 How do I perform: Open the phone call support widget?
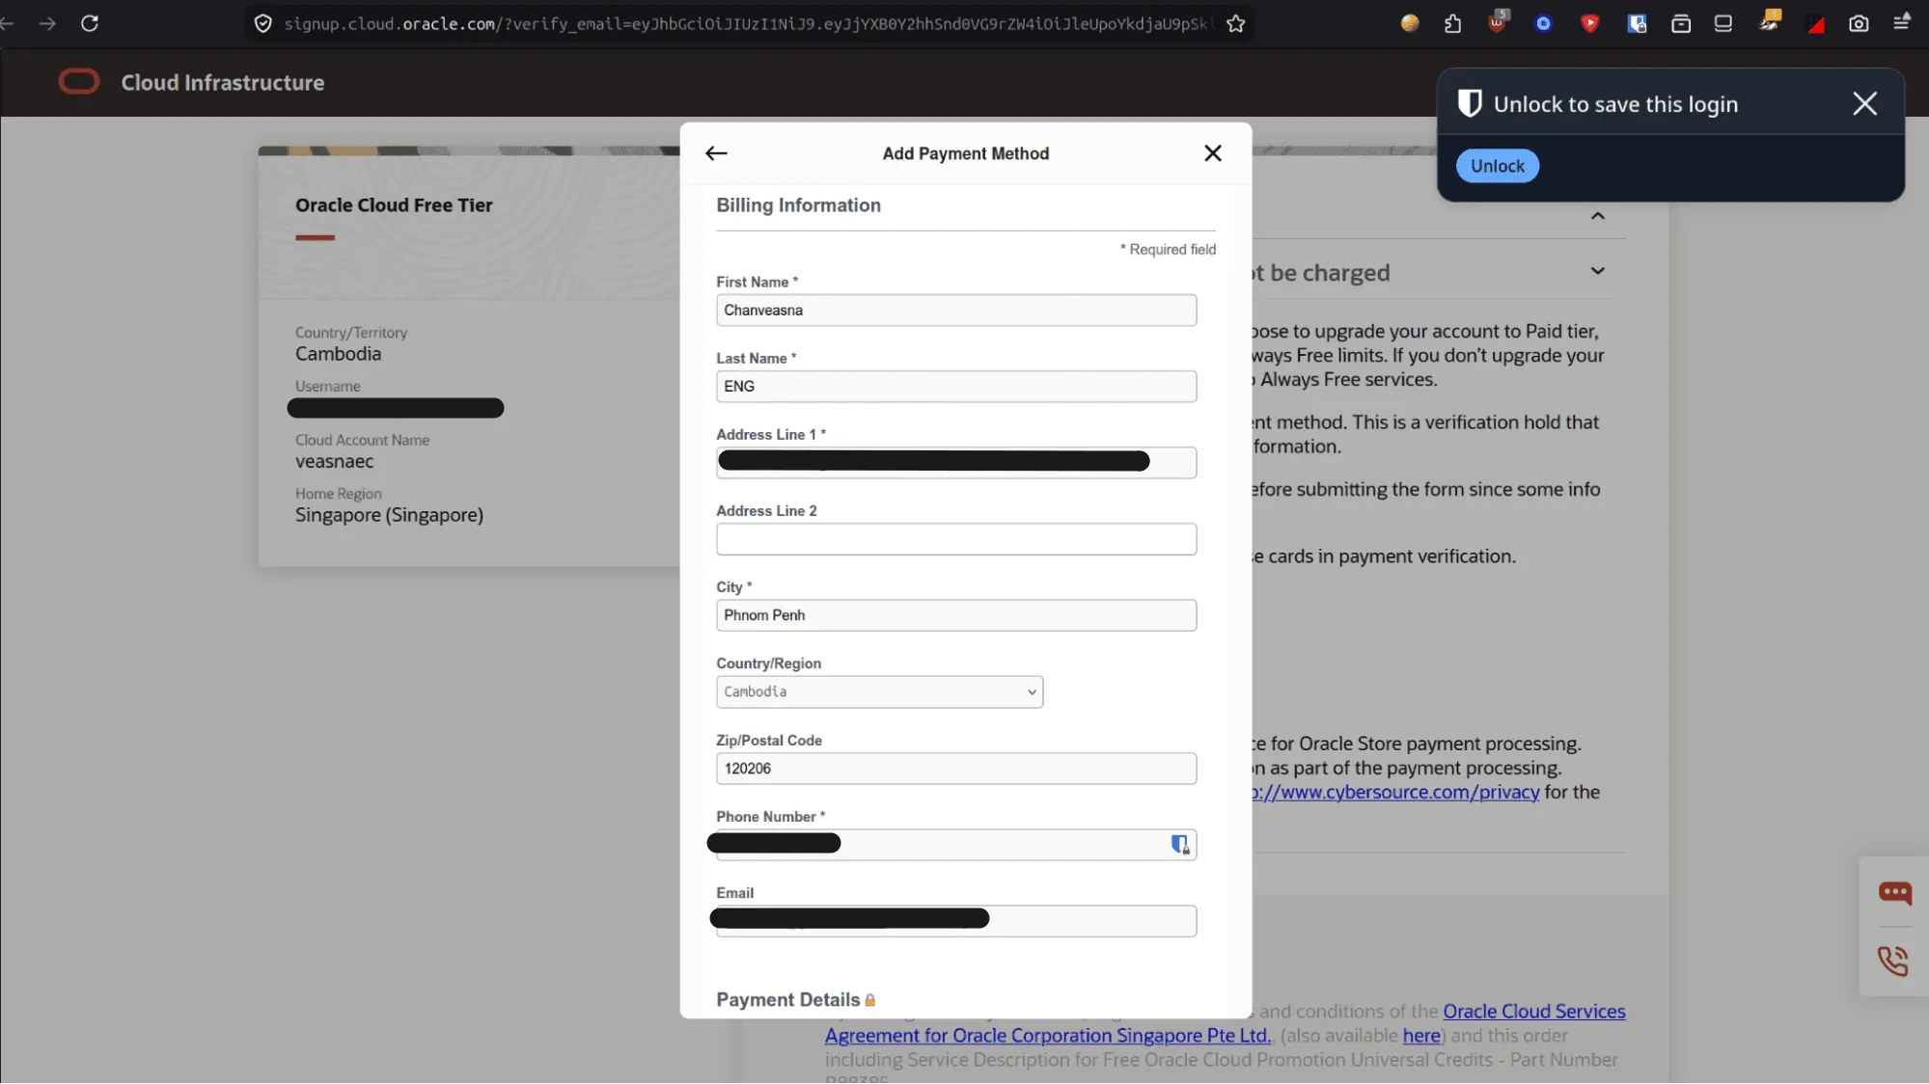1892,961
